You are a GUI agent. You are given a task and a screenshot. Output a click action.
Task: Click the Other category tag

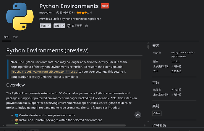(157, 113)
